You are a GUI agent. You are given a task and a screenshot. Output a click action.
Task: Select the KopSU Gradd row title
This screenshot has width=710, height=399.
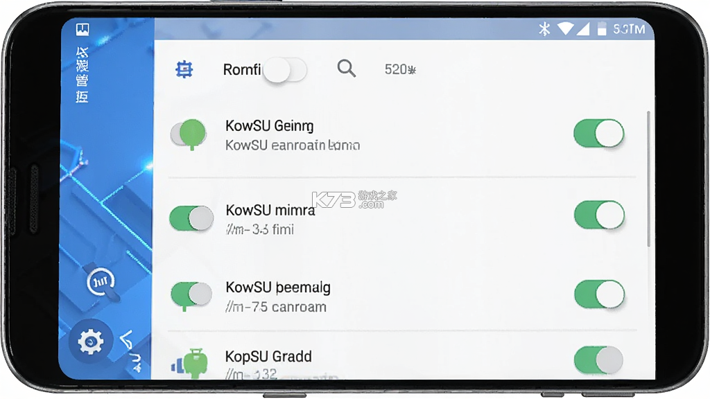coord(268,357)
